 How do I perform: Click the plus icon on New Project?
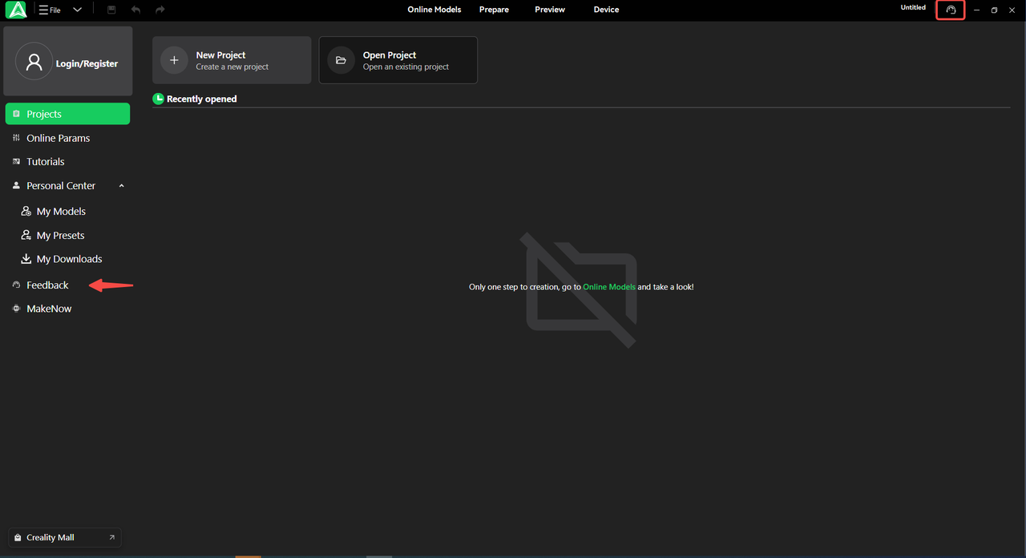coord(174,60)
